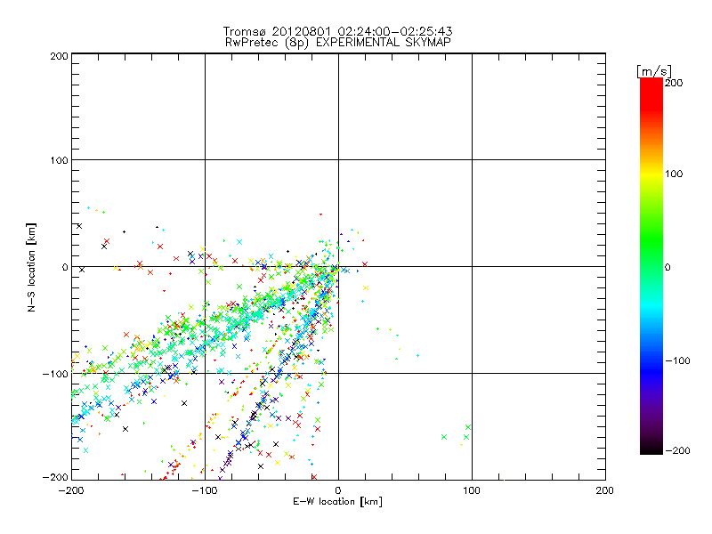The image size is (712, 534).
Task: Click the x-axis tick label '100' below the plot
Action: tap(472, 490)
